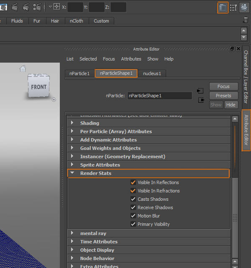Show the Channel Box with the top-right icon
Screen dimensions: 251x268
245,7
